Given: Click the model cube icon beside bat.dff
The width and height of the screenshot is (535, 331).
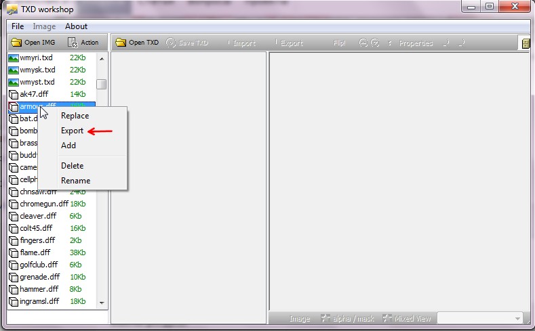Looking at the screenshot, I should pos(14,119).
